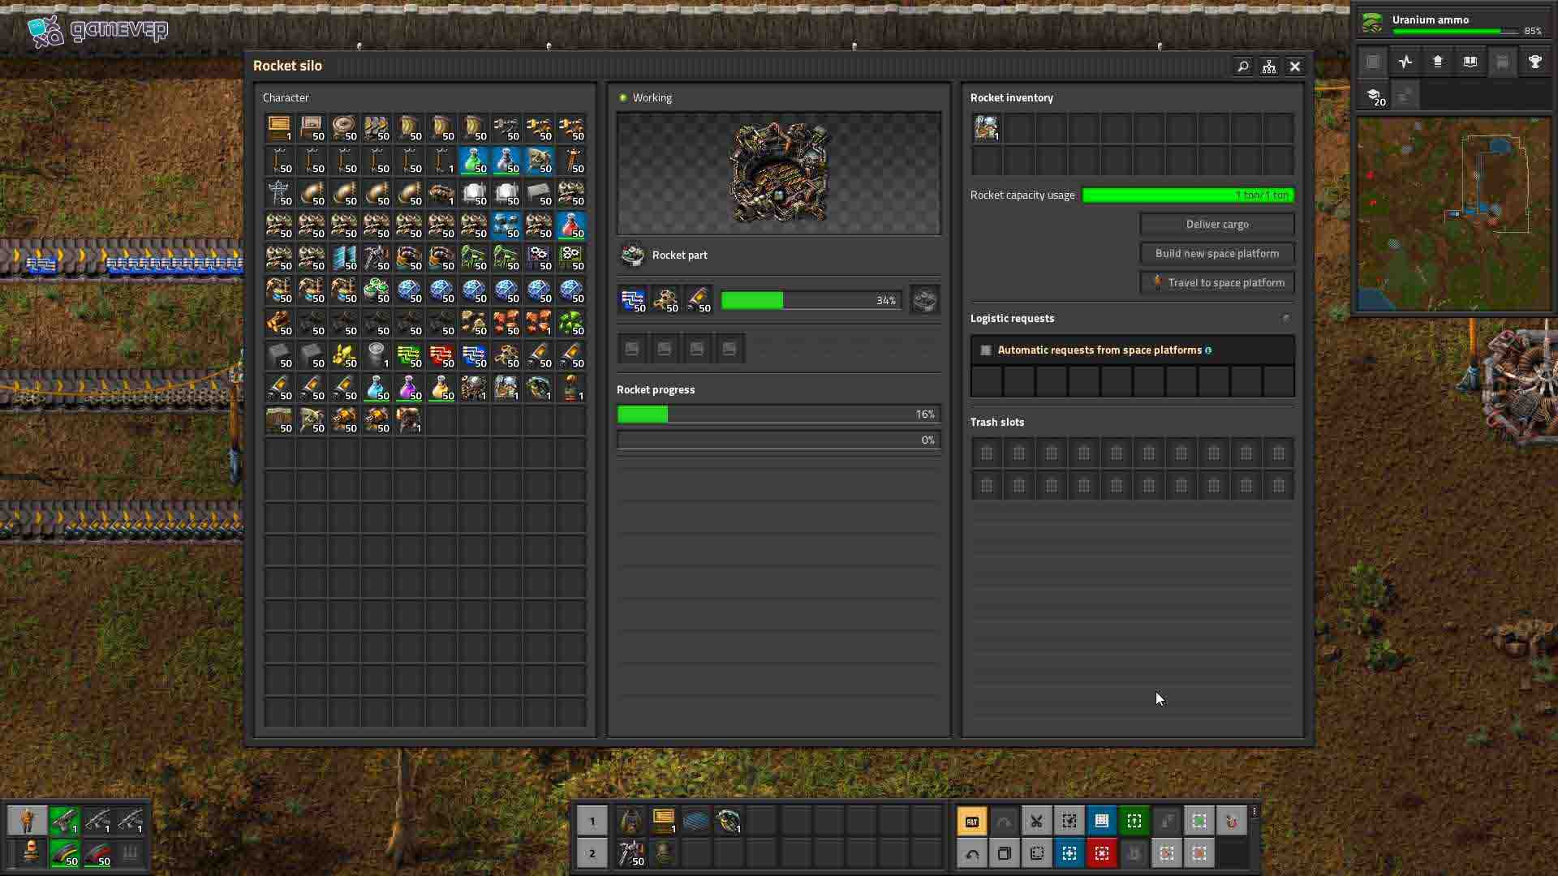The height and width of the screenshot is (876, 1558).
Task: Click the rocket fuel ingredient slot
Action: click(x=698, y=300)
